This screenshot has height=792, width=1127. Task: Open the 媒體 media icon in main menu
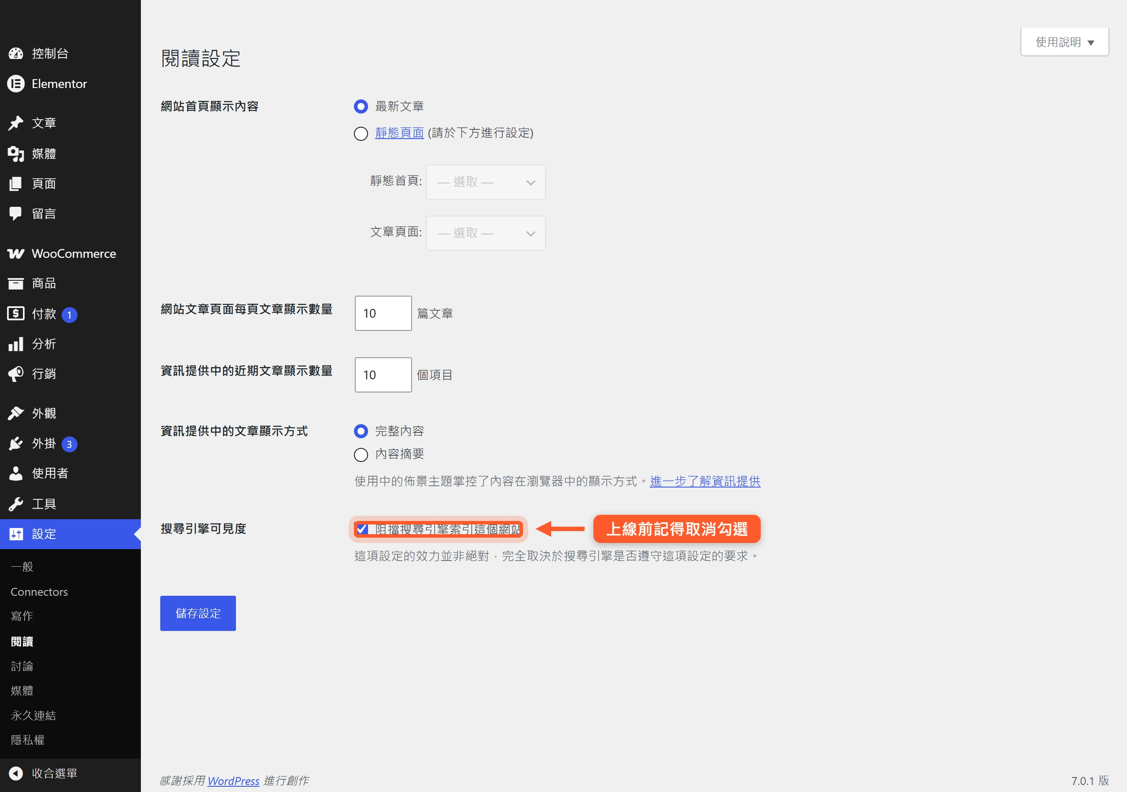[x=16, y=154]
